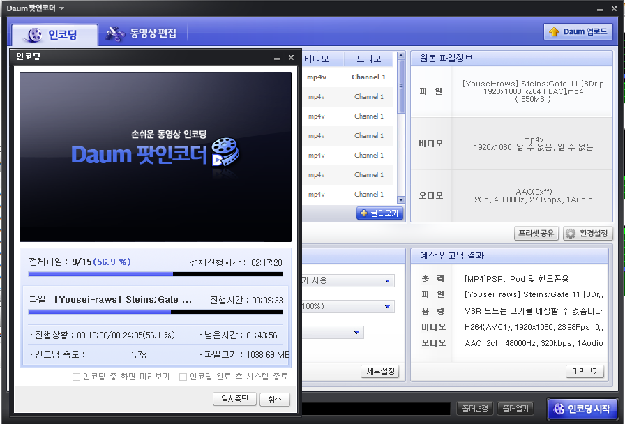Click the 폴더열기 open folder button
This screenshot has height=424, width=625.
pyautogui.click(x=515, y=409)
